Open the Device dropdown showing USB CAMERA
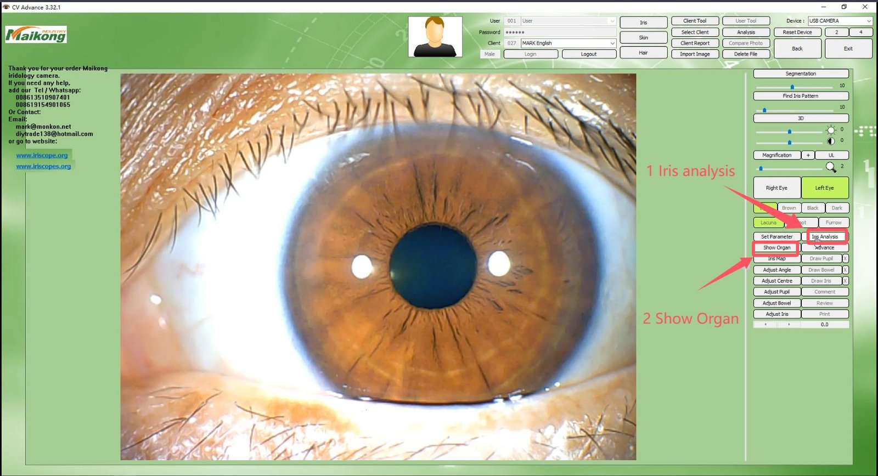Viewport: 878px width, 476px height. [868, 21]
